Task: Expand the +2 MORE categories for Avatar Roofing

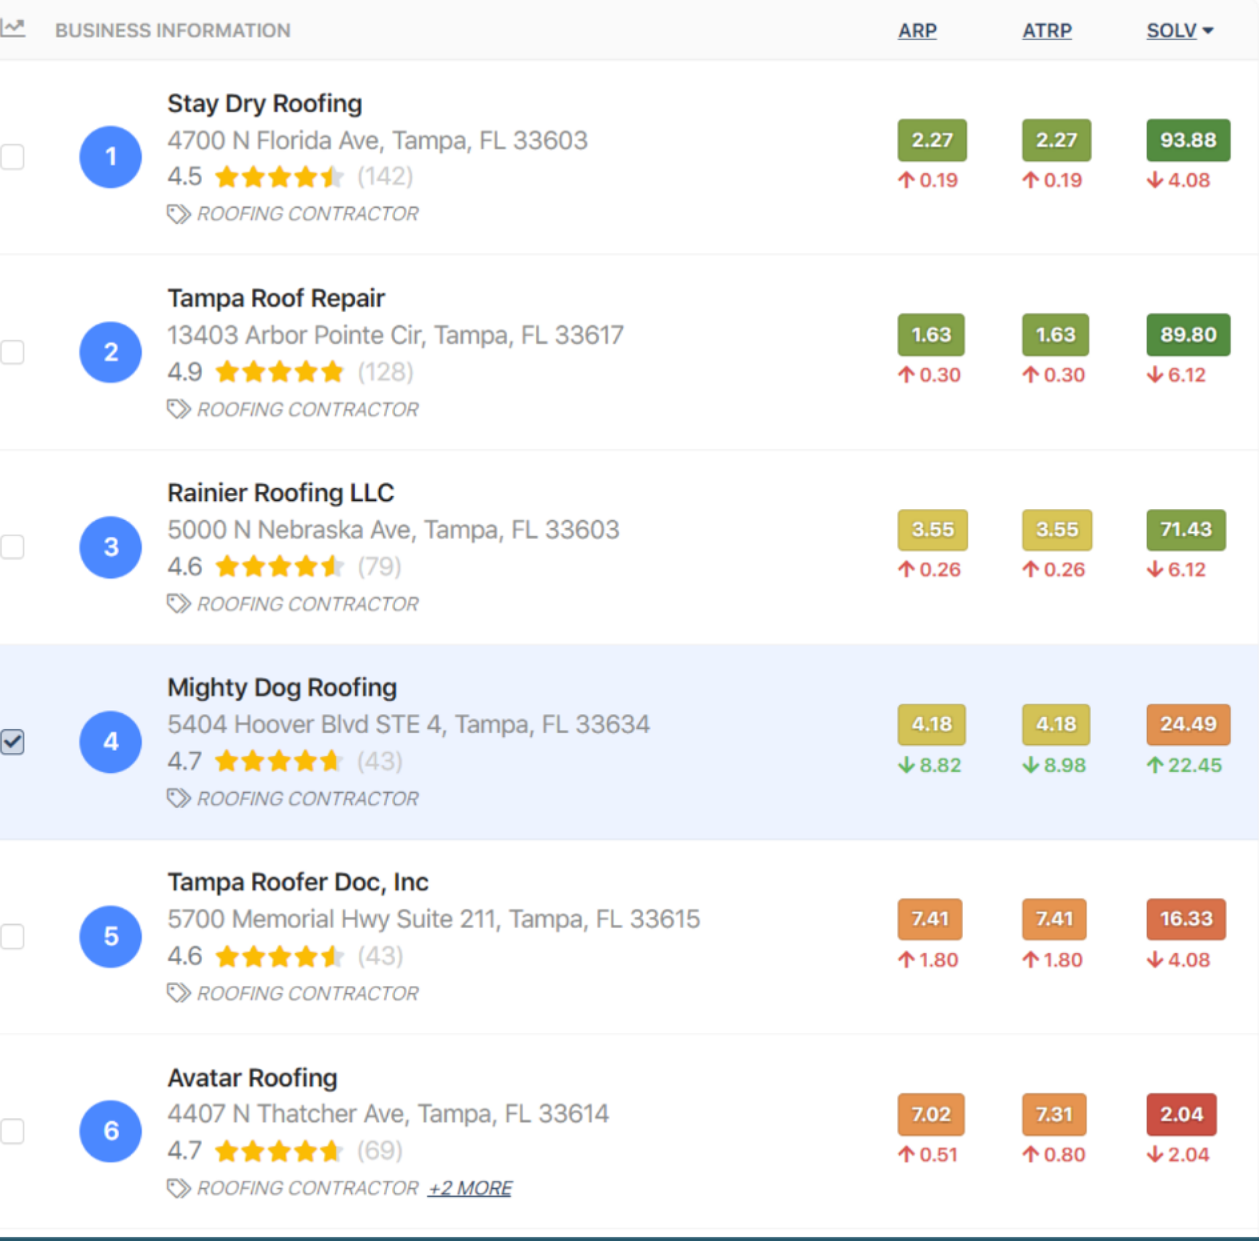Action: click(x=470, y=1188)
